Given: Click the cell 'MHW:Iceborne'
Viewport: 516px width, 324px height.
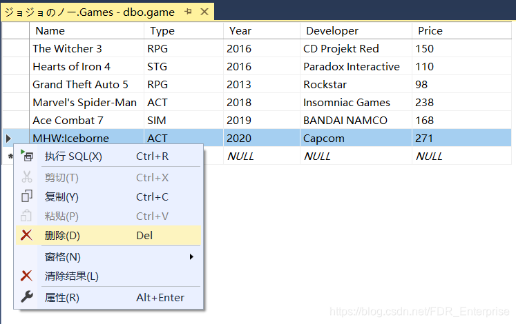Looking at the screenshot, I should (x=86, y=138).
